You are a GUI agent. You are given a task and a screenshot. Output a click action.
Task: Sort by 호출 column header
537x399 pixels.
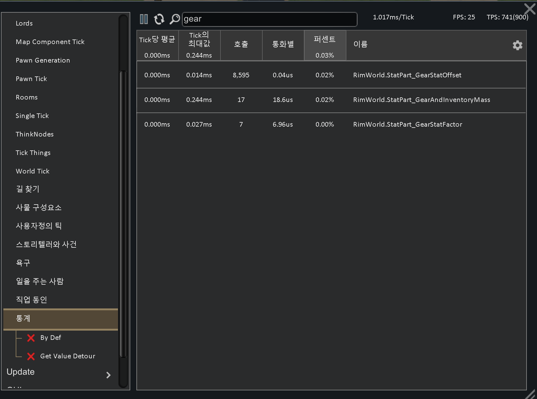pos(241,45)
